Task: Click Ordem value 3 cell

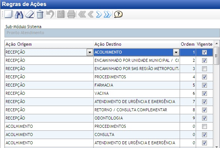Action: coord(188,69)
